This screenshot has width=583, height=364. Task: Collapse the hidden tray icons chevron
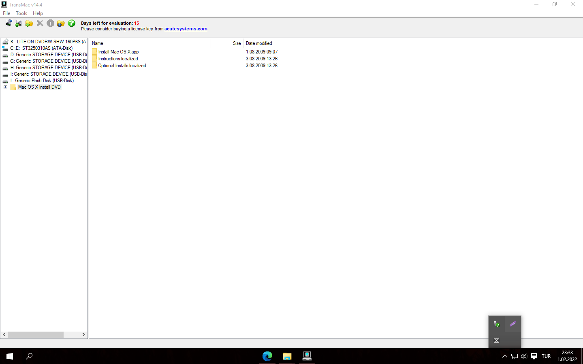(x=505, y=356)
